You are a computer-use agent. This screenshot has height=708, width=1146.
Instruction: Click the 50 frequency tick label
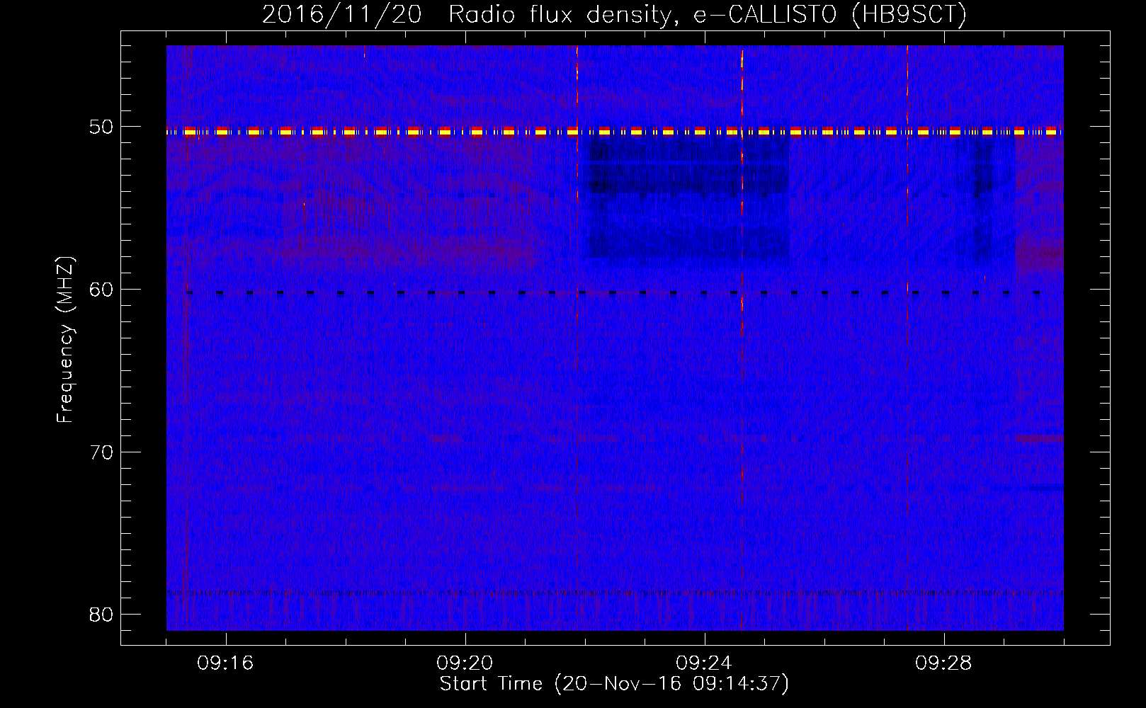(x=101, y=127)
